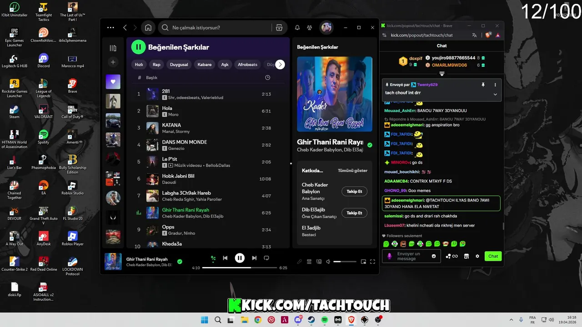The image size is (582, 327).
Task: Mute Spotify volume speaker icon
Action: (x=328, y=262)
